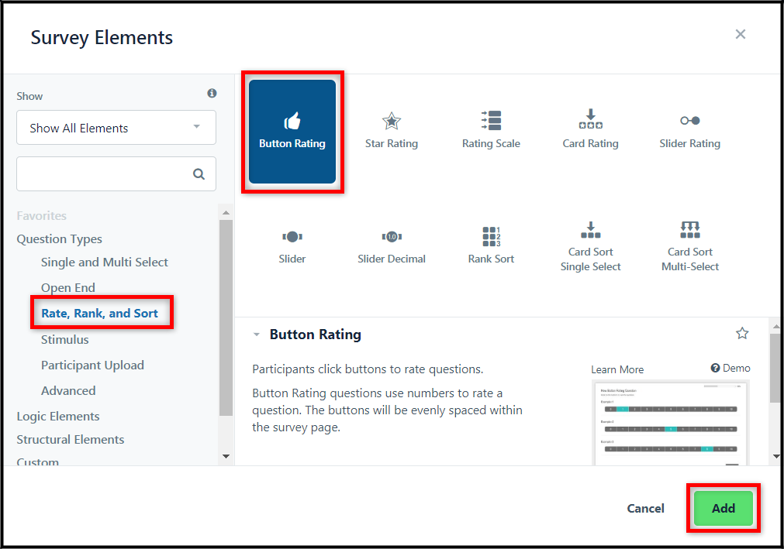The image size is (784, 549).
Task: Click the info icon beside Show
Action: coord(212,94)
